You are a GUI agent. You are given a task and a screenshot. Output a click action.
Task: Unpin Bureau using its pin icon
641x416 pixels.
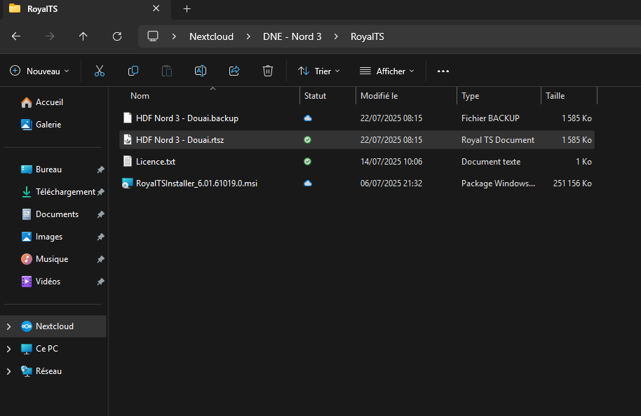(100, 169)
